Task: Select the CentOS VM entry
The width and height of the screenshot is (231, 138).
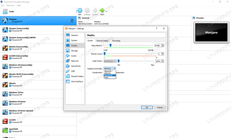Action: pos(38,121)
